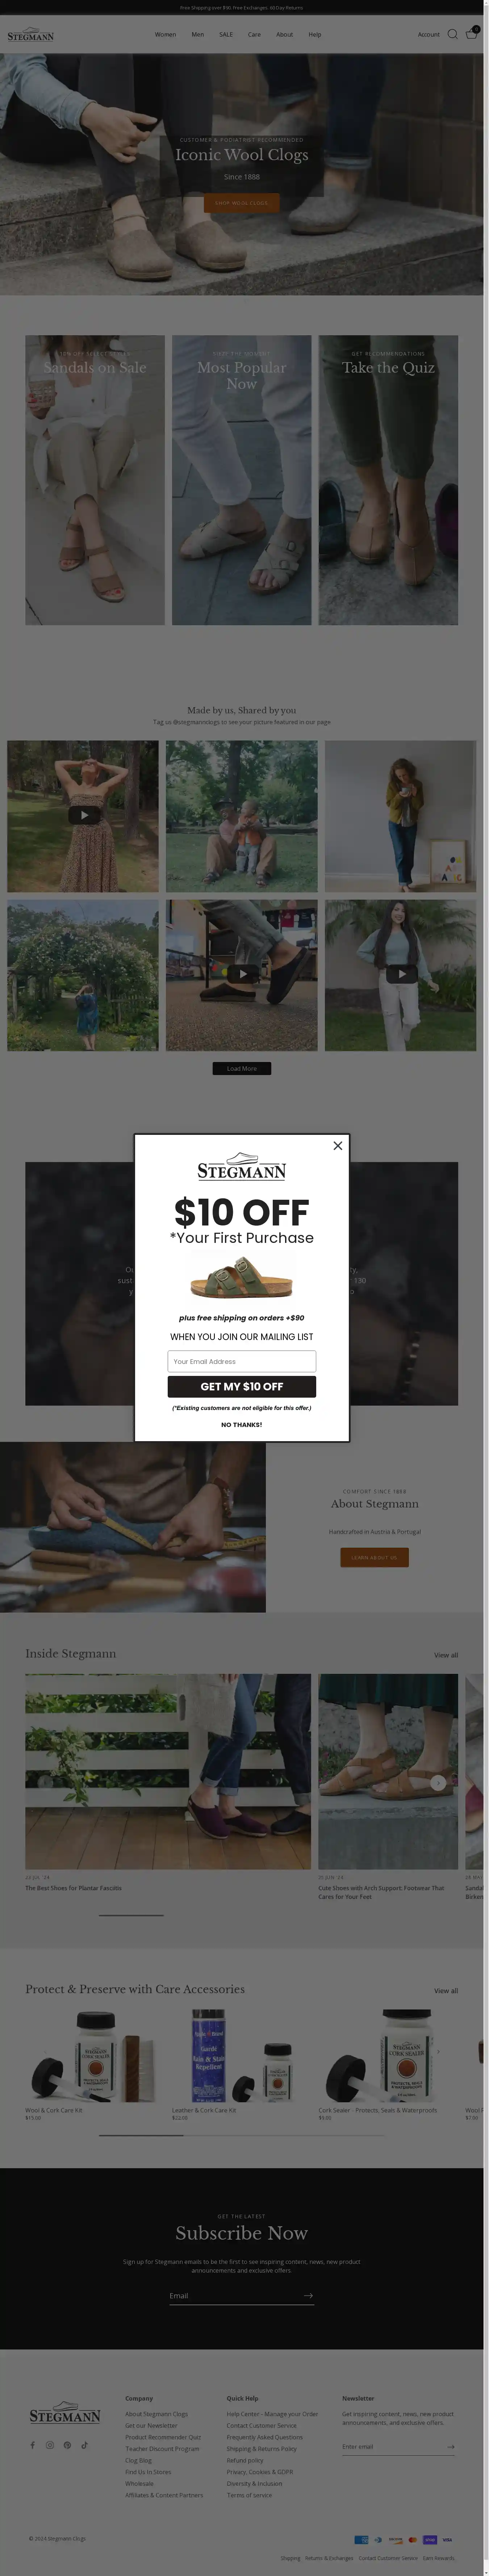Submit footer newsletter email arrow
Image resolution: width=489 pixels, height=2576 pixels.
point(451,2447)
